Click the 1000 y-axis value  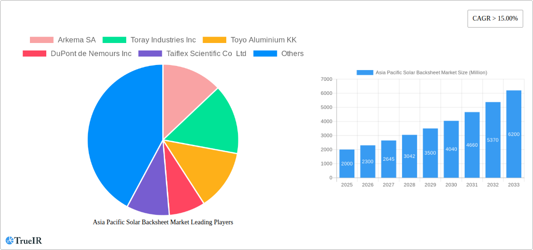point(327,164)
